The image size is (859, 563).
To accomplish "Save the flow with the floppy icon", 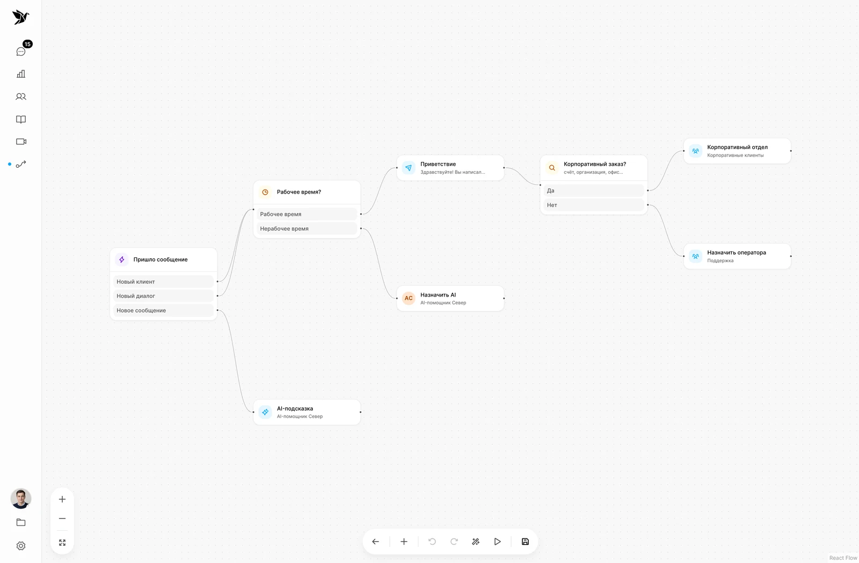I will [526, 542].
